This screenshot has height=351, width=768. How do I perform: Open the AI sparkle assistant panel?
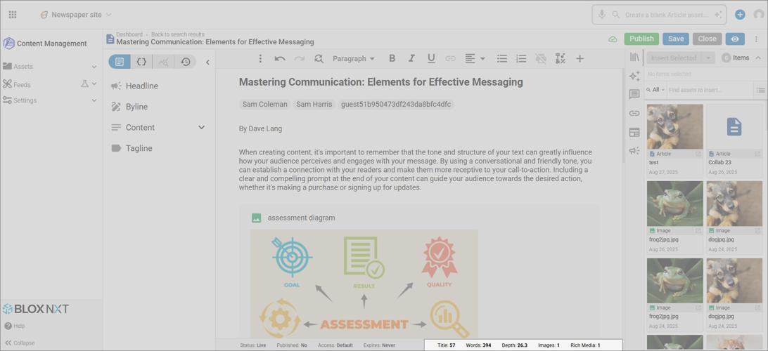pos(634,76)
